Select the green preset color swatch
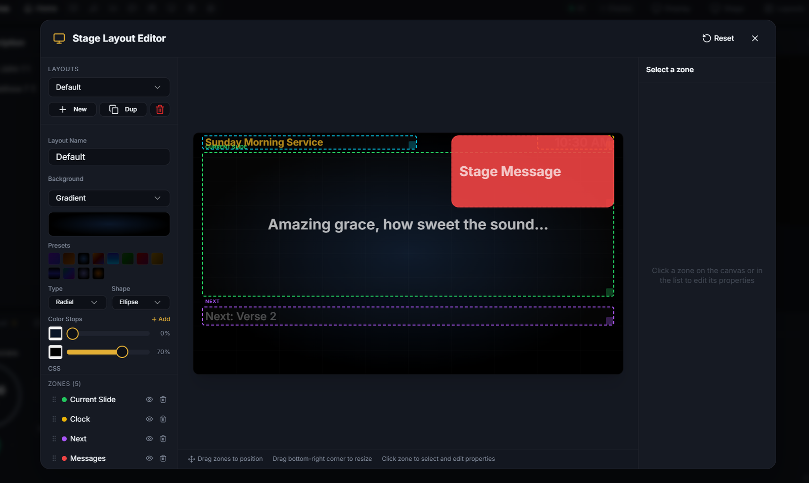This screenshot has width=809, height=483. point(127,258)
